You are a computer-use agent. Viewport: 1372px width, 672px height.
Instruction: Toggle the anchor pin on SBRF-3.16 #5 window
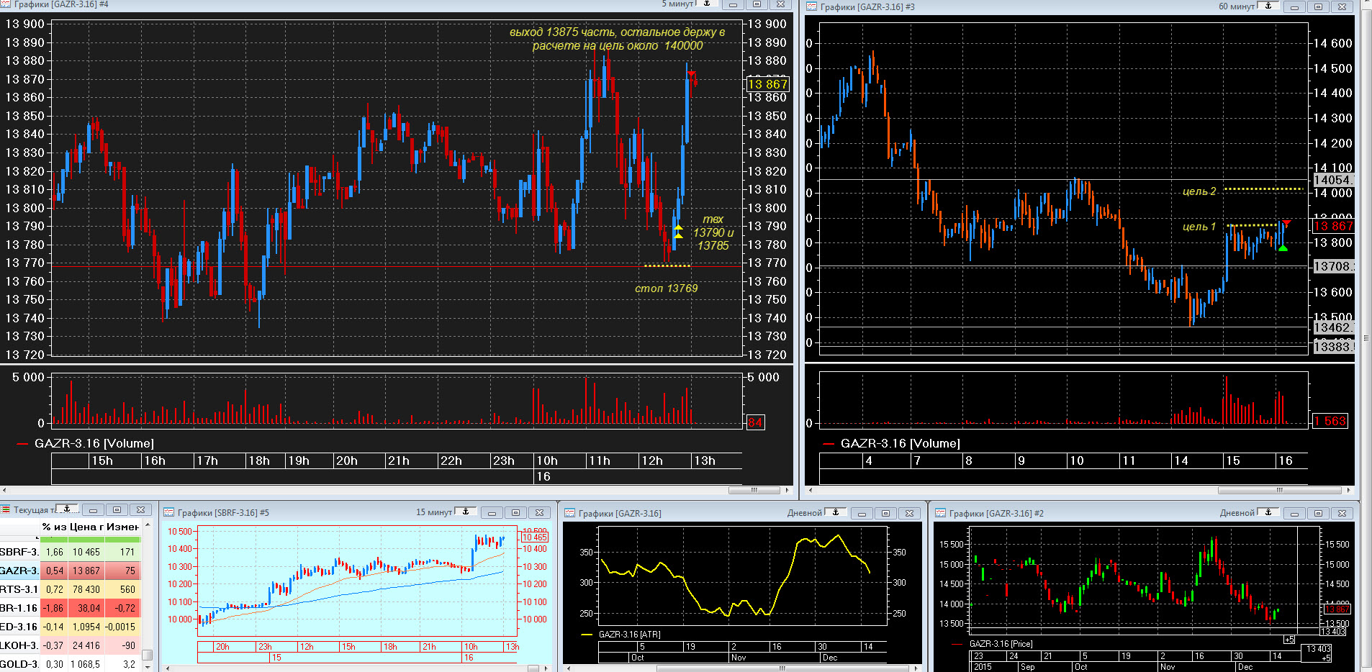465,512
